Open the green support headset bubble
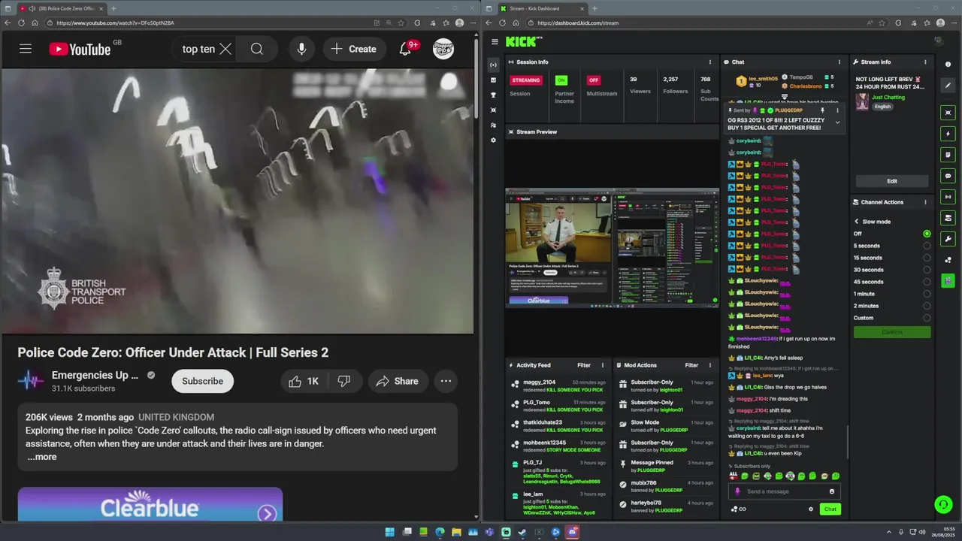Image resolution: width=962 pixels, height=541 pixels. [x=943, y=504]
